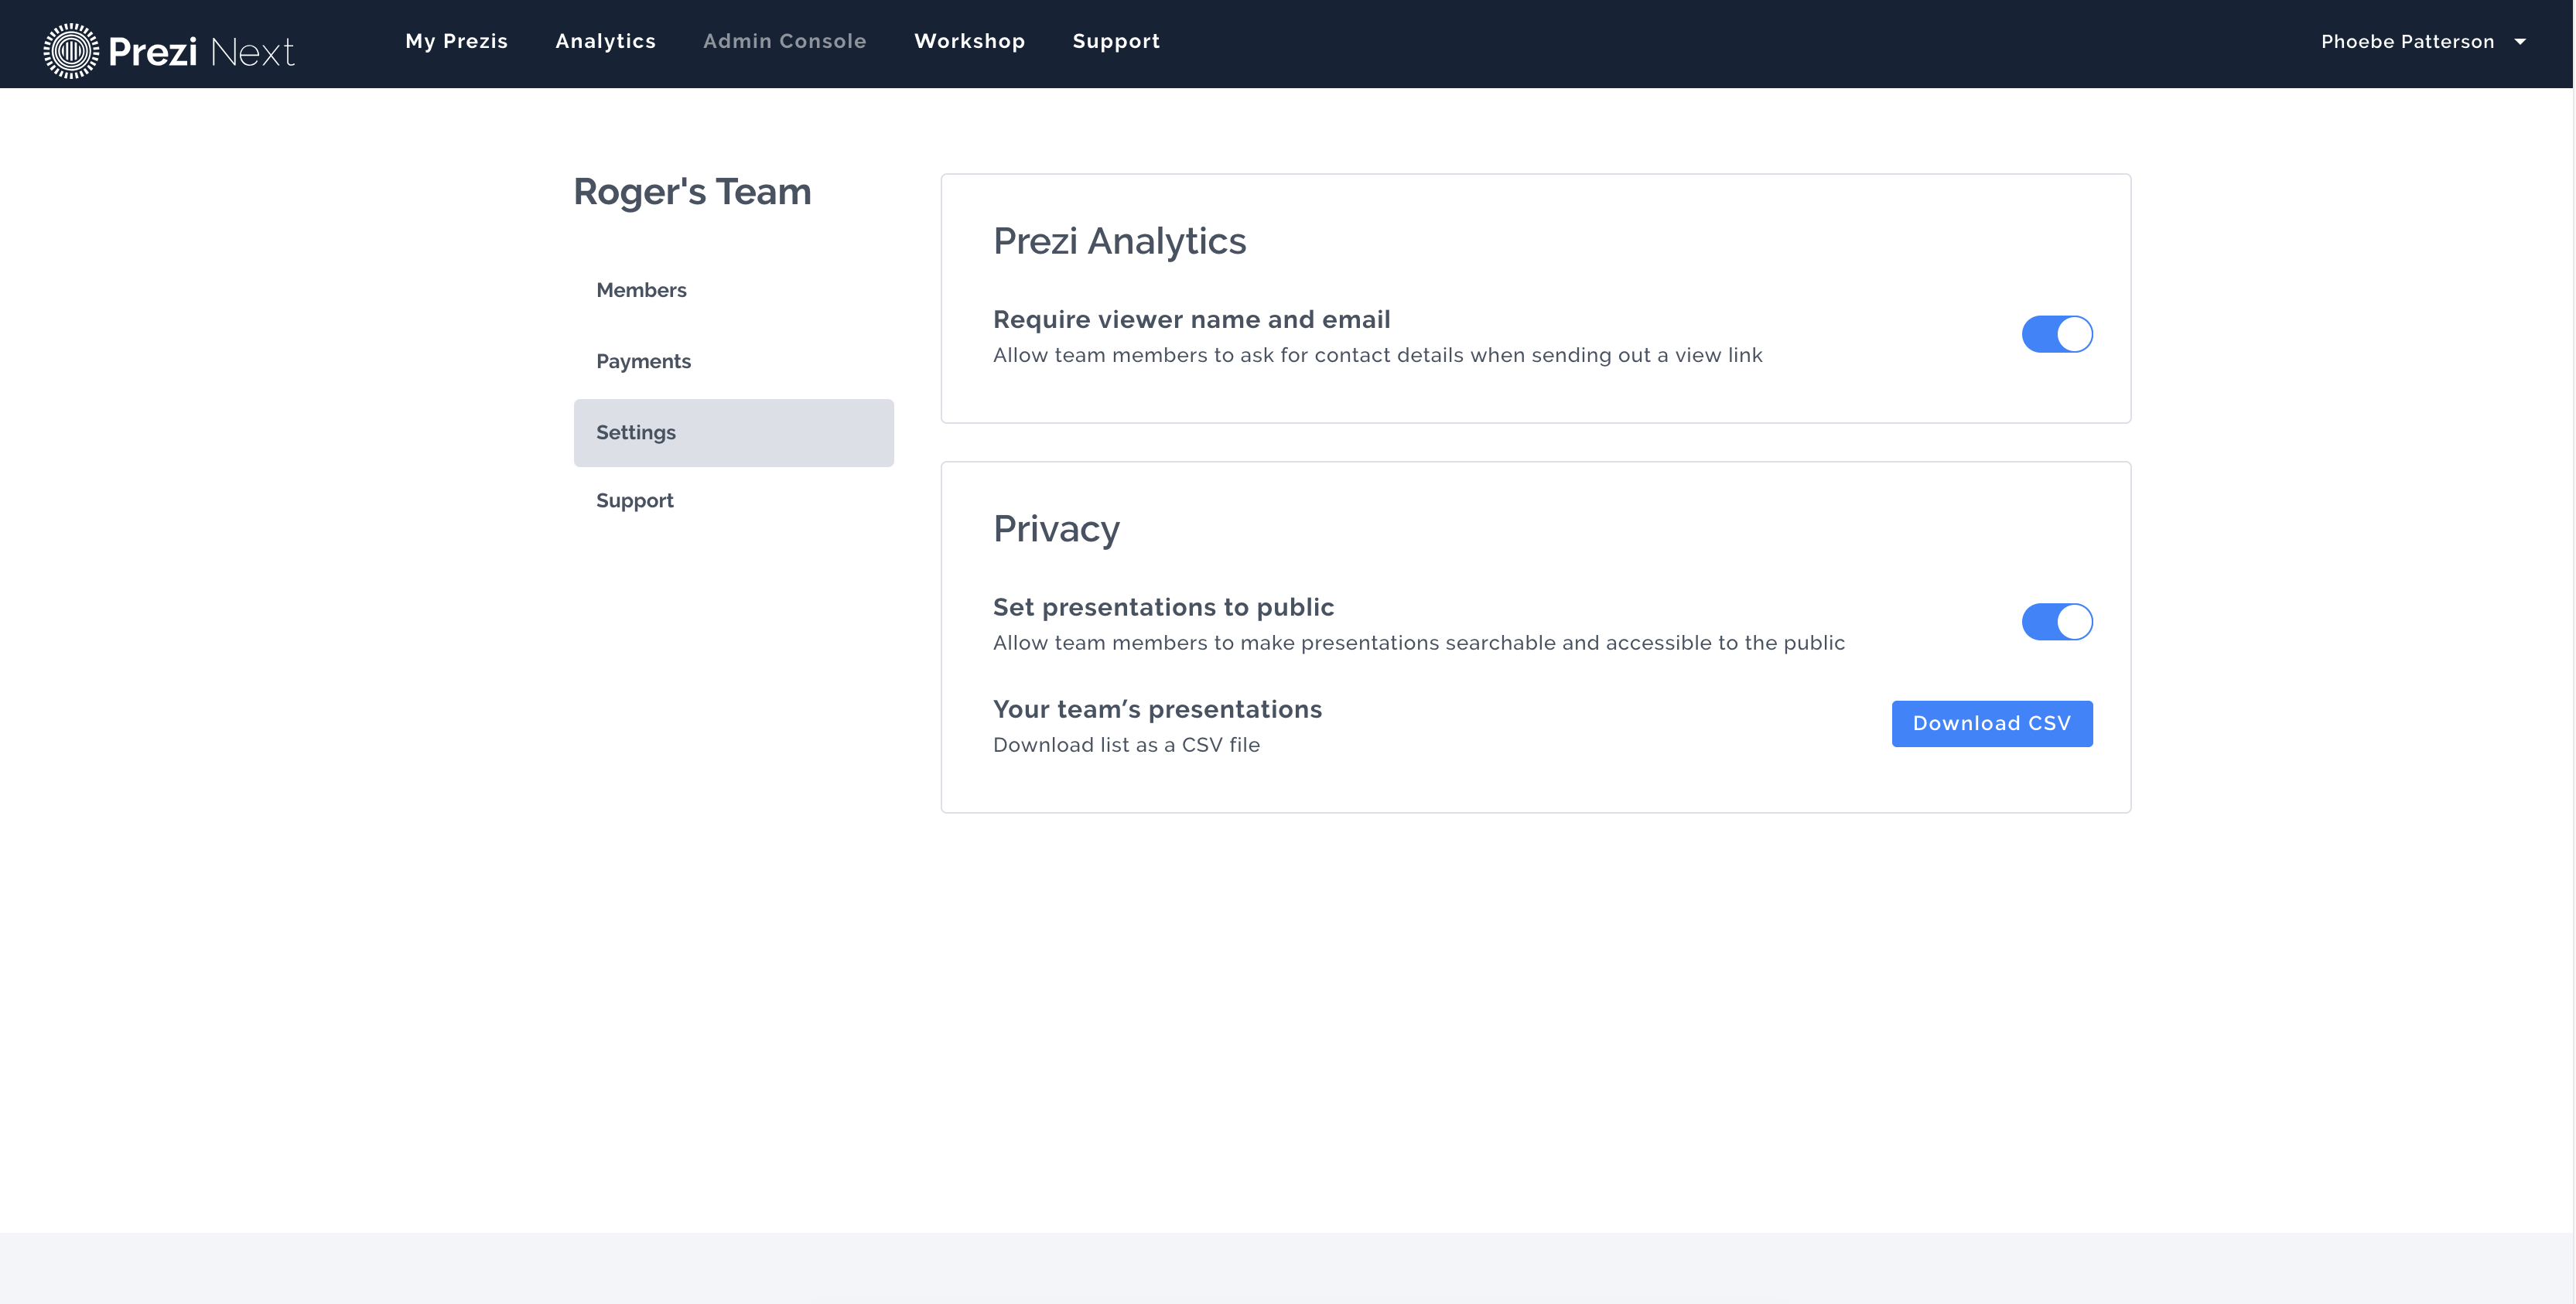Image resolution: width=2576 pixels, height=1304 pixels.
Task: Click the Prezi Next wordmark text
Action: (x=202, y=51)
